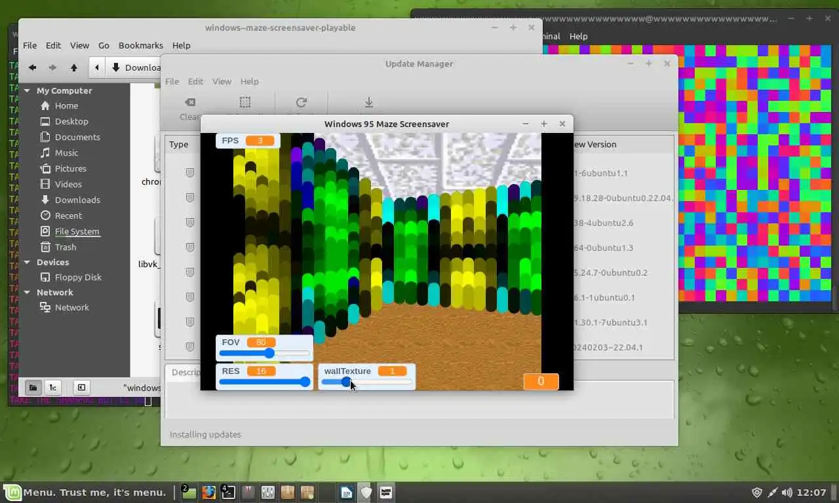Open Network location in sidebar
The image size is (839, 503).
click(x=71, y=307)
